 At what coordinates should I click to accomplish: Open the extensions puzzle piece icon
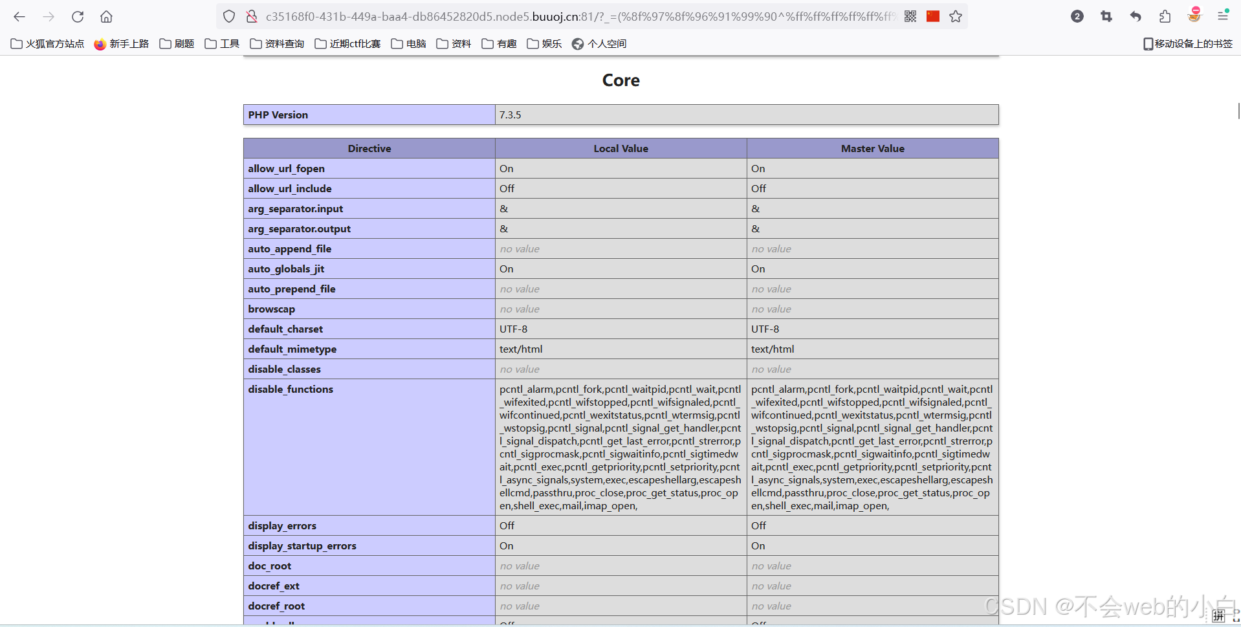[1165, 17]
